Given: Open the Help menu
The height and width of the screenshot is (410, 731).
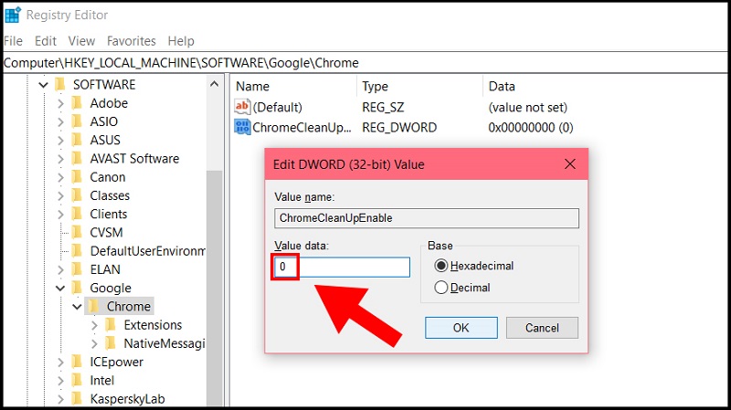Looking at the screenshot, I should click(x=181, y=41).
